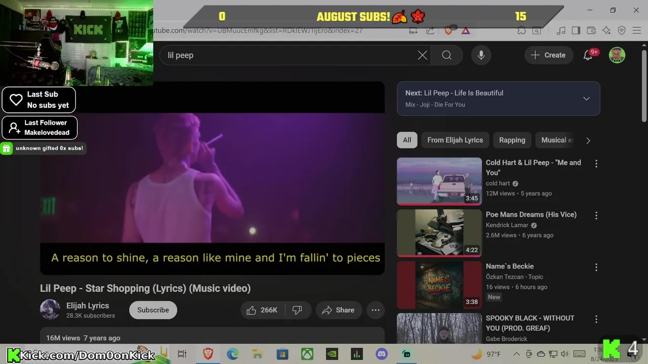This screenshot has width=648, height=364.
Task: Clear the 'lil peep' search text
Action: 422,55
